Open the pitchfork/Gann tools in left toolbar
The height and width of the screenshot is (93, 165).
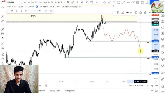click(3, 16)
